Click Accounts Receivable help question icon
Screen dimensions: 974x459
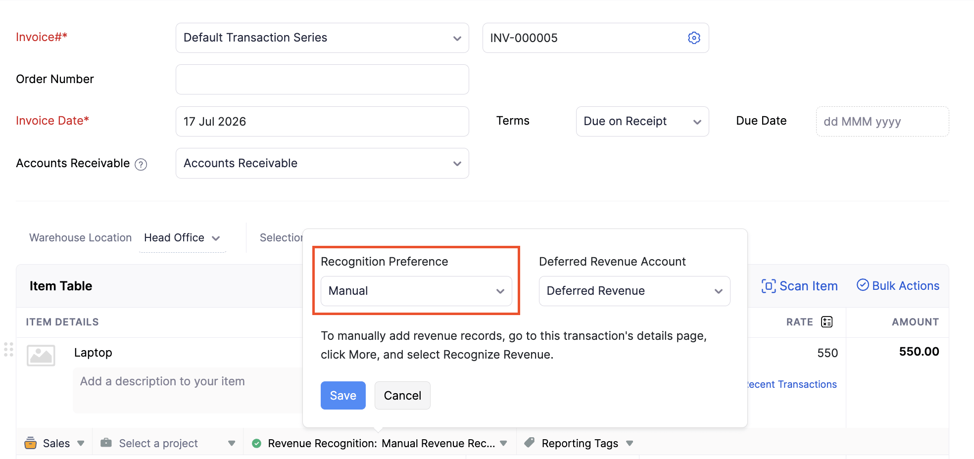pos(141,164)
